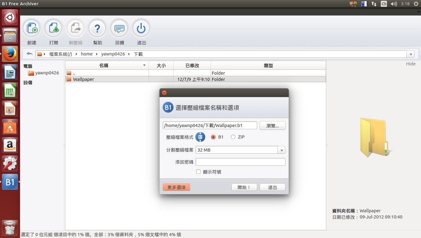
Task: Click the 3:18 clock in top panel
Action: pos(405,4)
